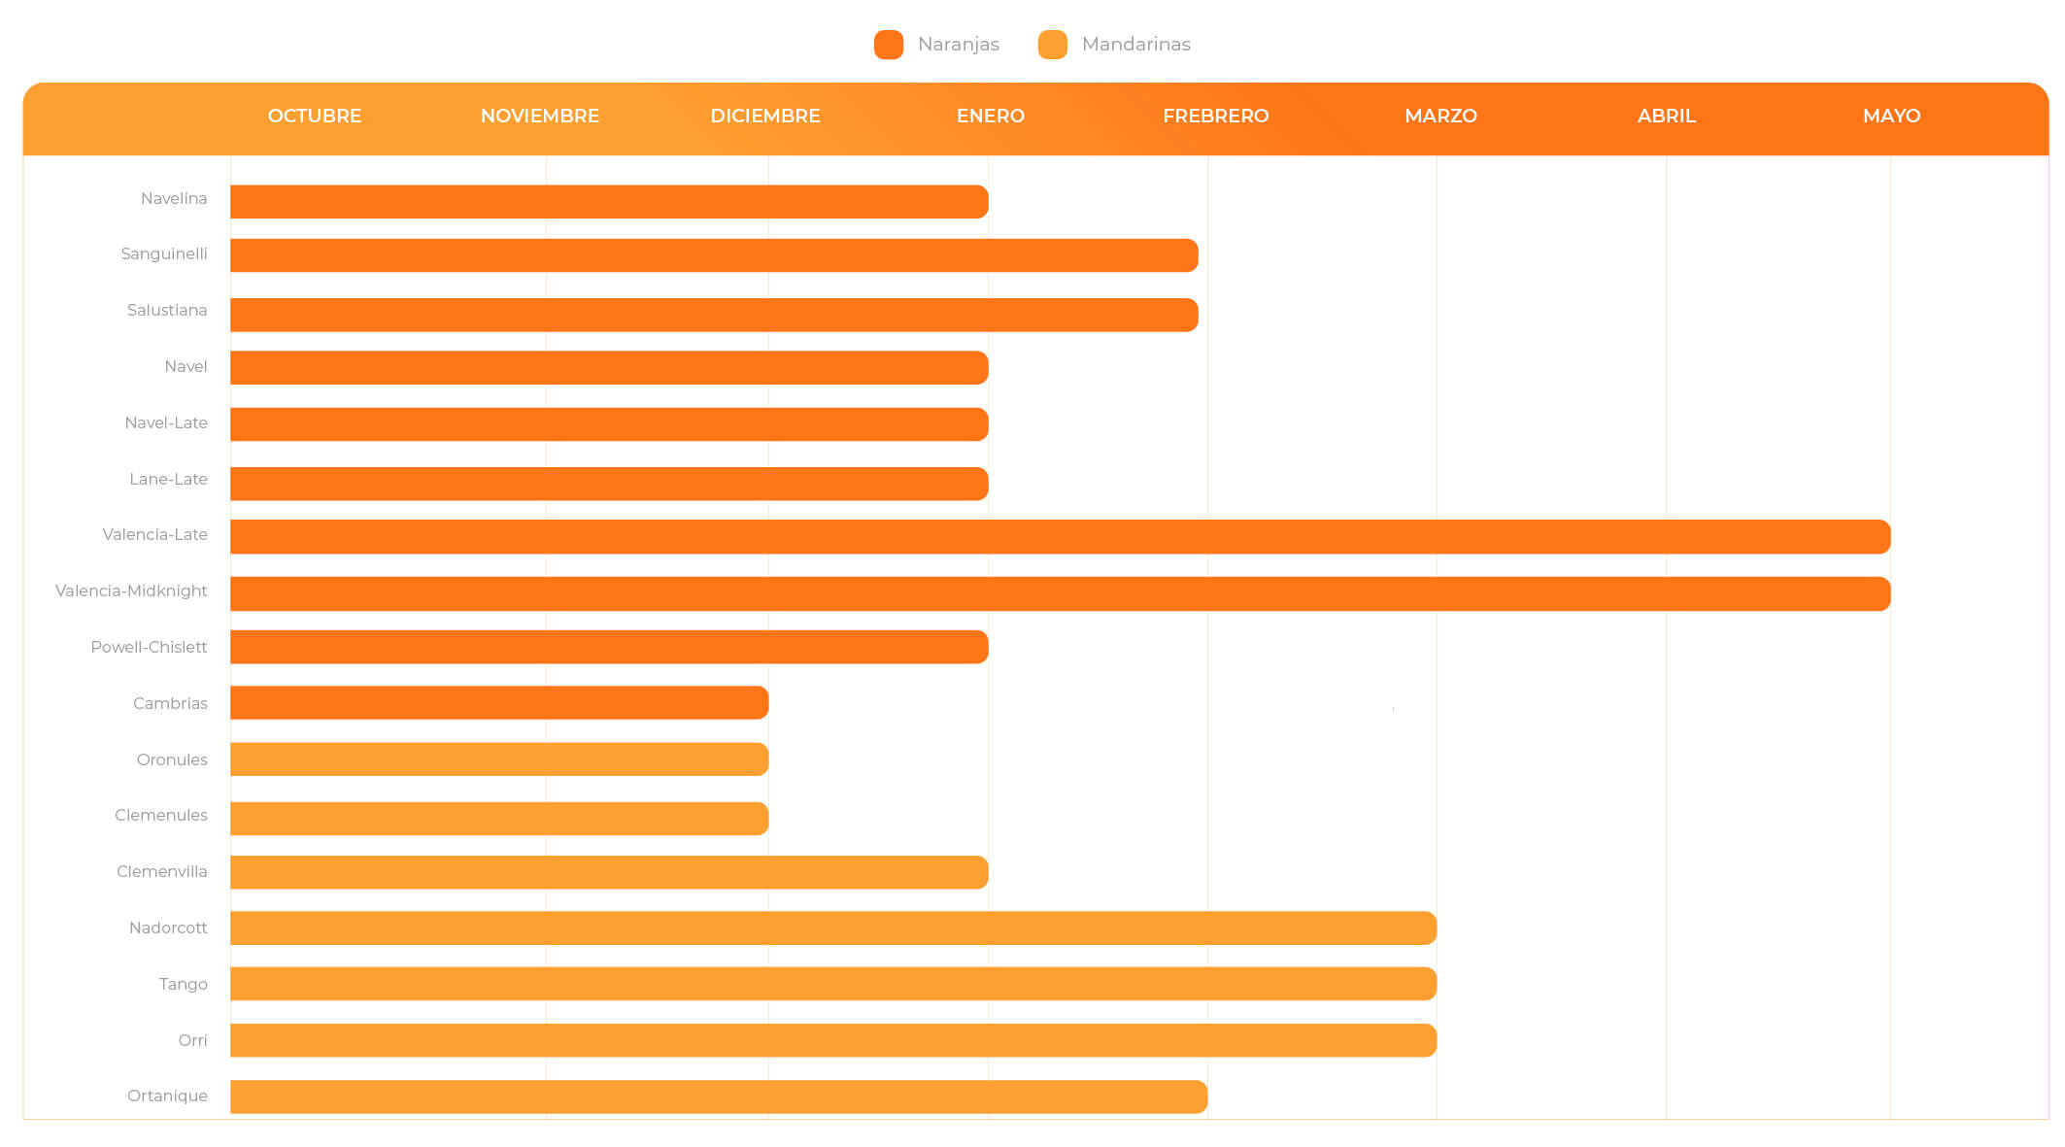
Task: Click the Nadorcott row label
Action: point(168,928)
